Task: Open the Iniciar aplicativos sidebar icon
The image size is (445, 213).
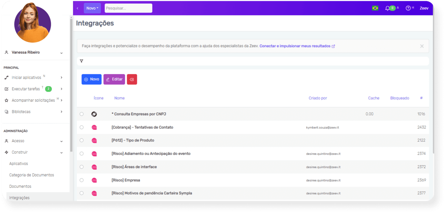Action: [x=6, y=77]
